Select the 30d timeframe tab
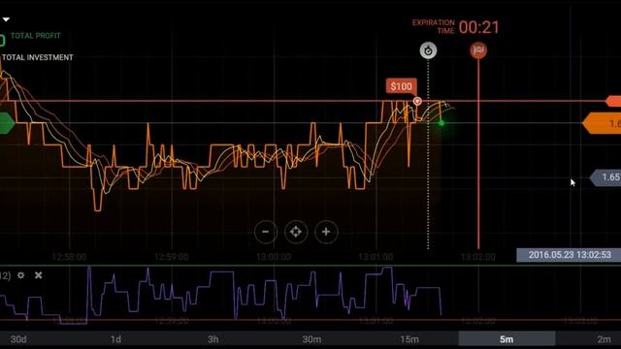The image size is (621, 349). pyautogui.click(x=18, y=339)
